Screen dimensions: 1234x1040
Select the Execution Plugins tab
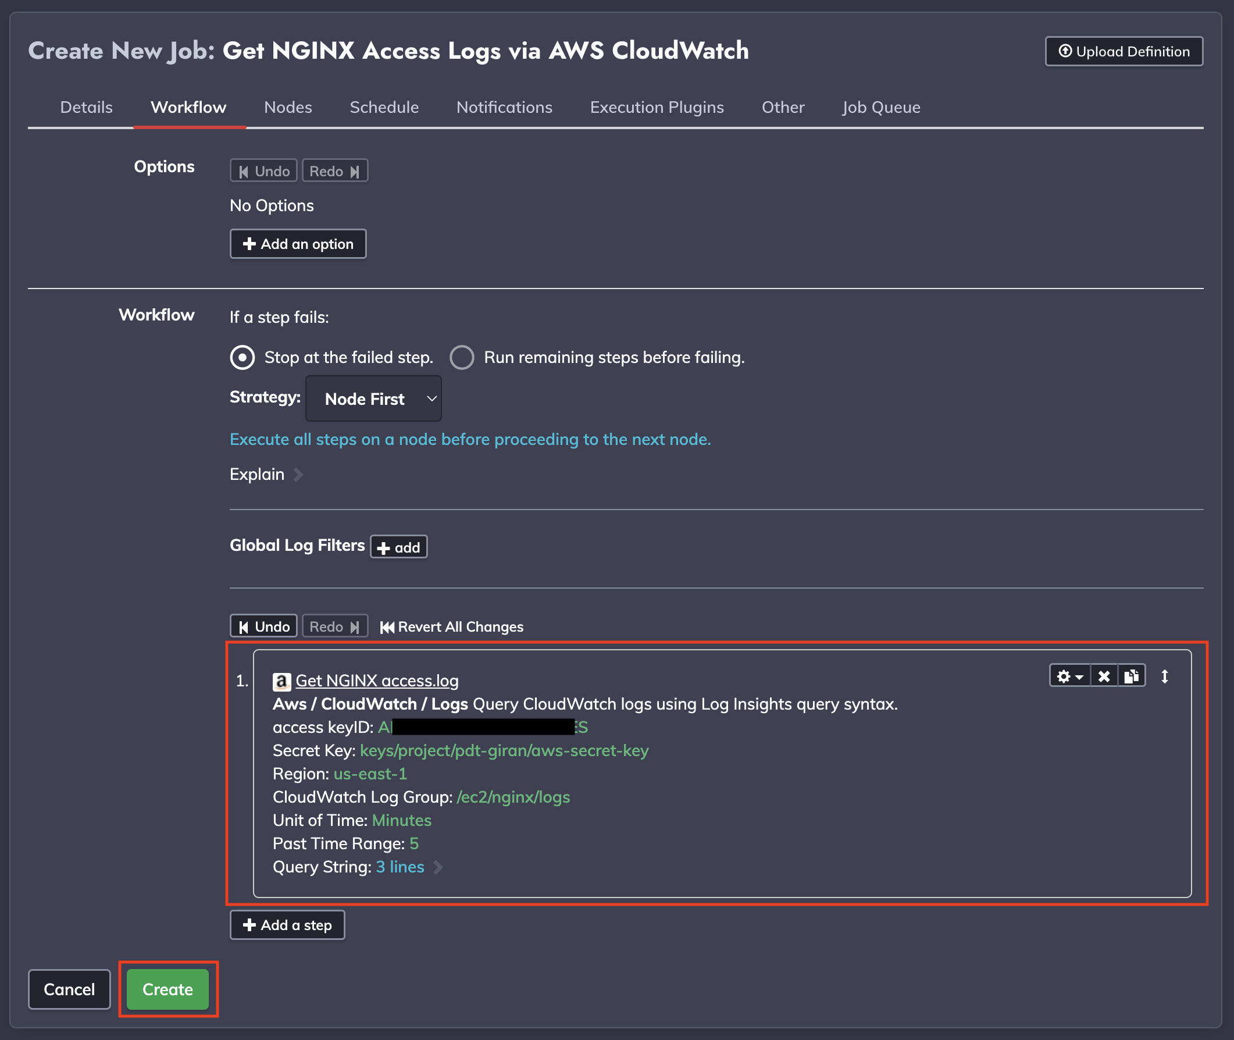tap(657, 107)
